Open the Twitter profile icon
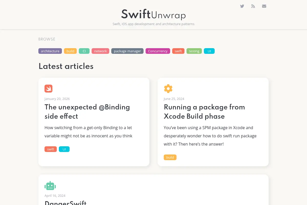307x205 pixels. point(242,6)
